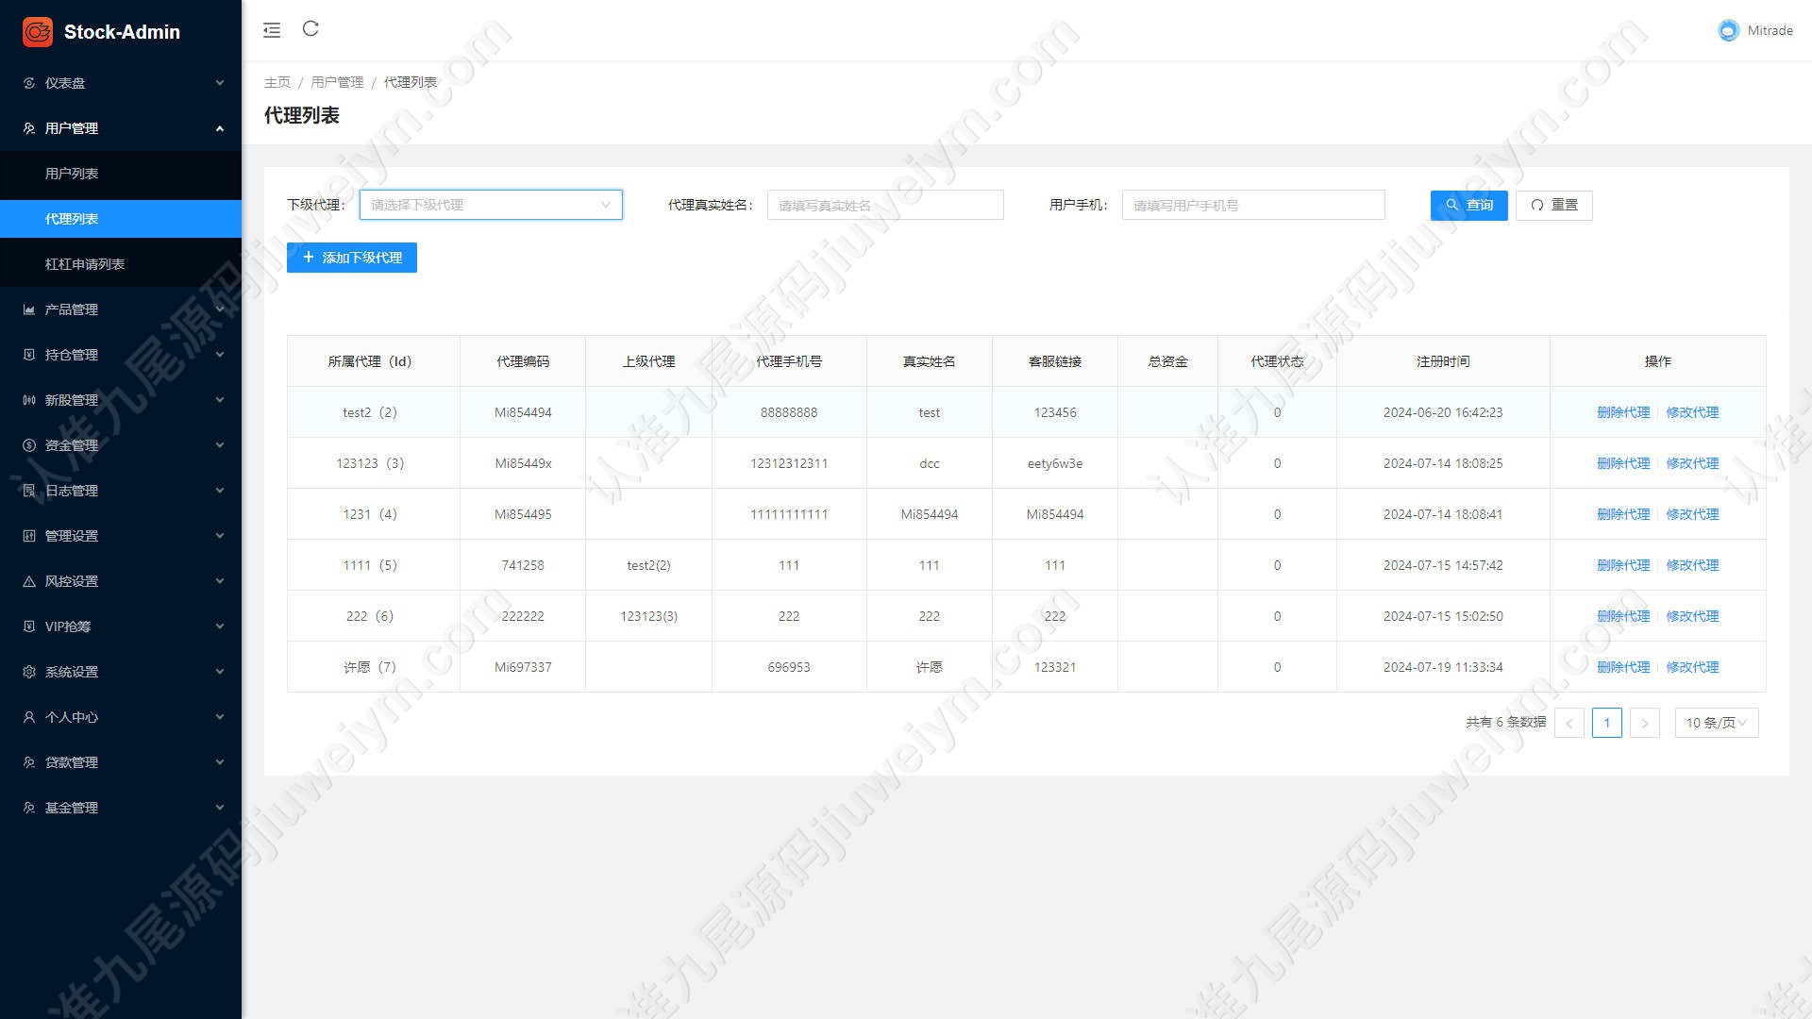Expand the 风控设置 menu chevron
Viewport: 1812px width, 1019px height.
(x=220, y=581)
